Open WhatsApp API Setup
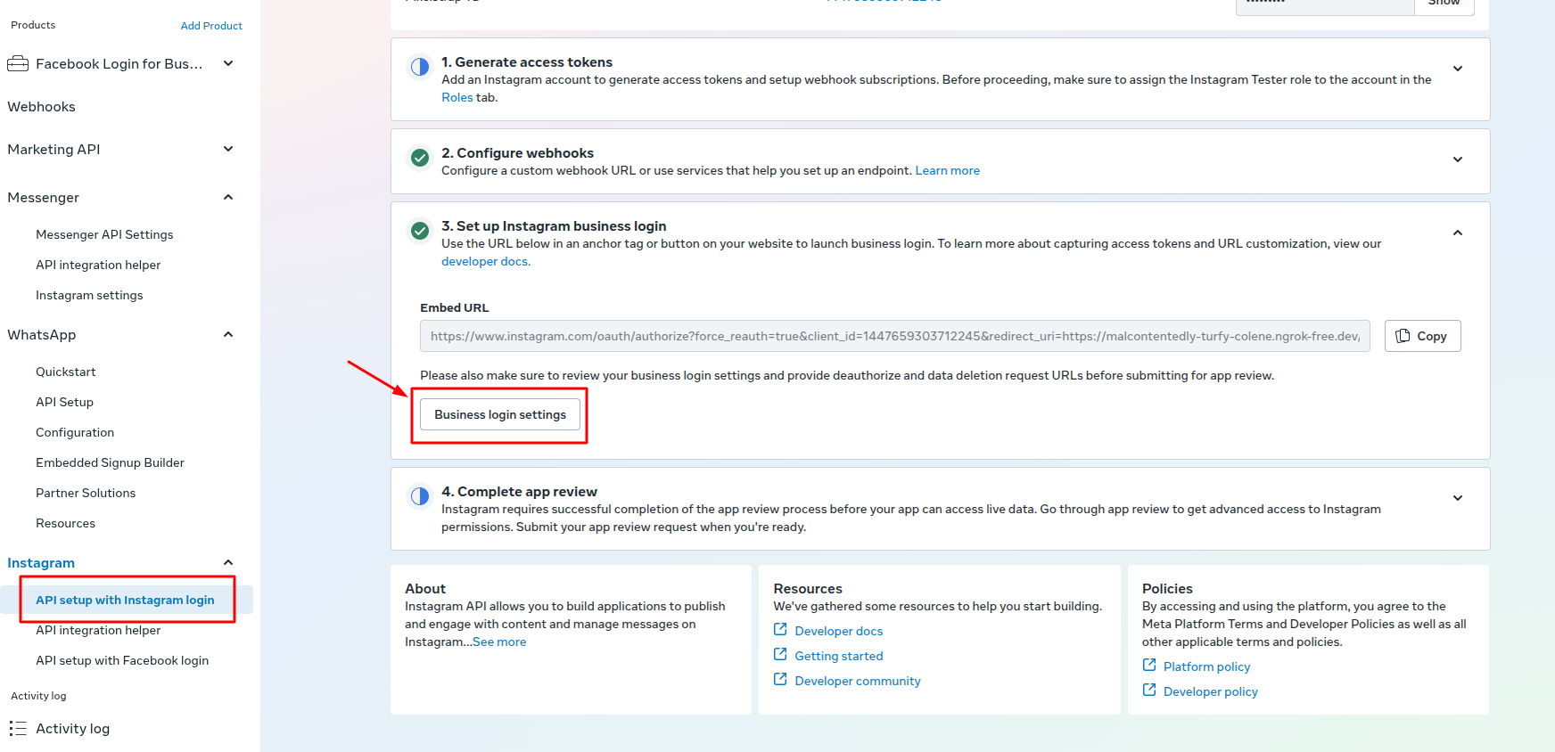 [x=64, y=402]
